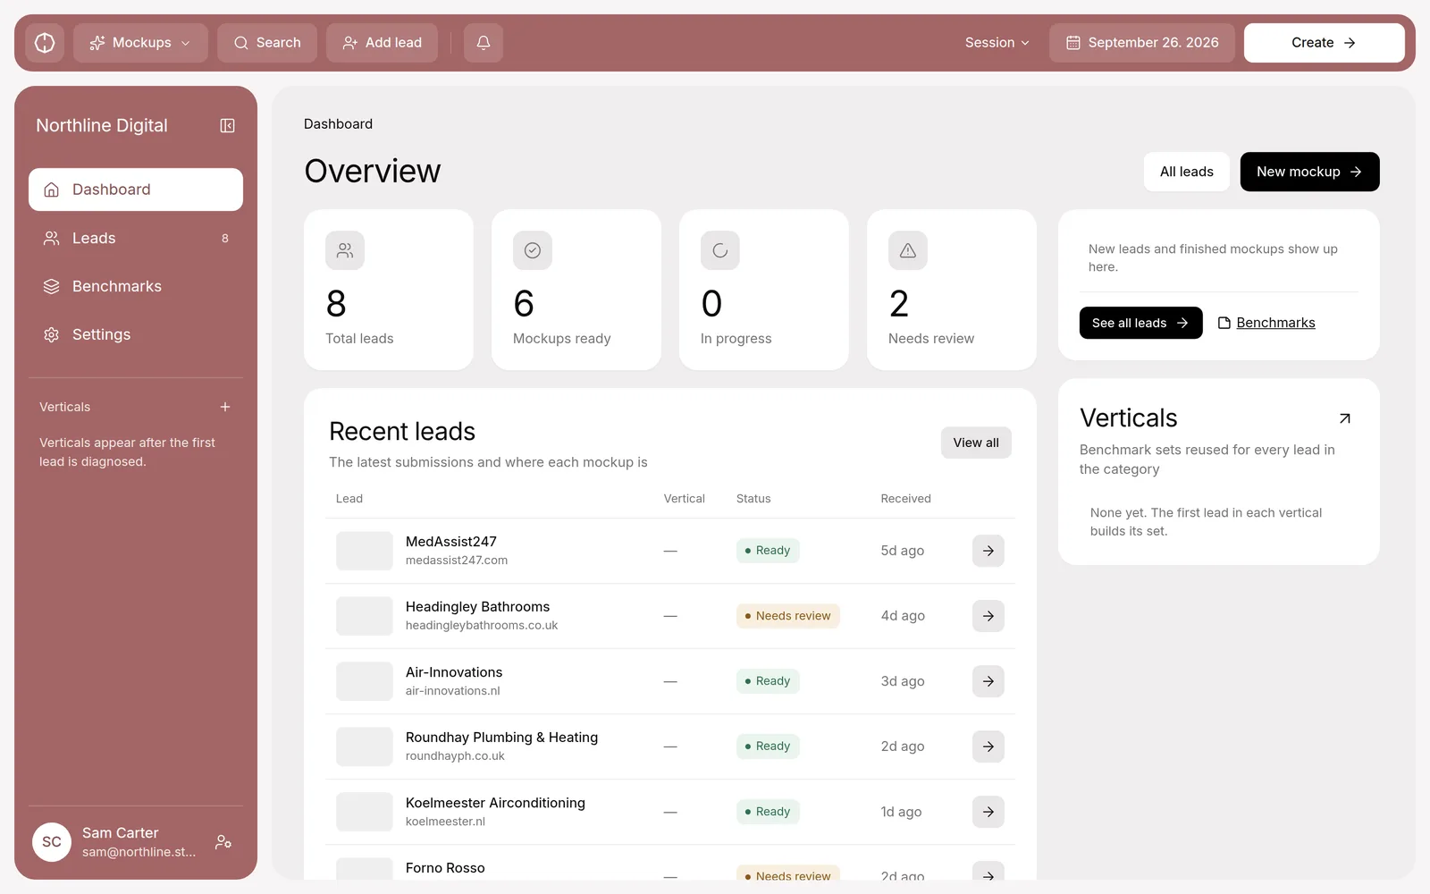Collapse the sidebar using panel icon
Screen dimensions: 1430x894
(228, 126)
